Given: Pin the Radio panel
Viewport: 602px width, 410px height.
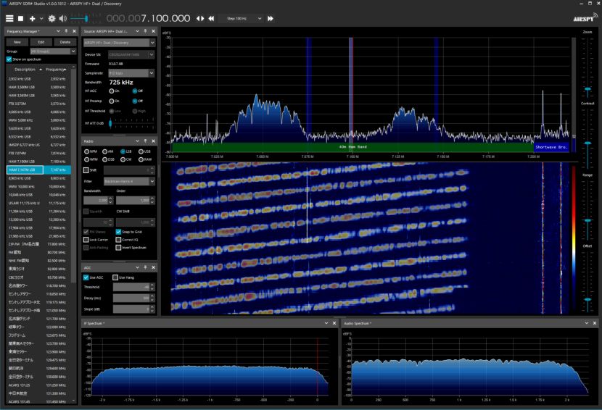Looking at the screenshot, I should pyautogui.click(x=145, y=141).
